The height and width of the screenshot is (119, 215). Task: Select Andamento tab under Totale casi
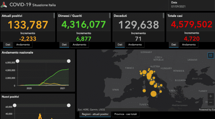tap(189, 45)
